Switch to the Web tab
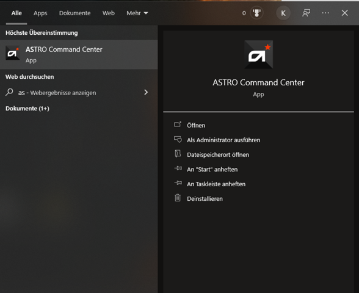 [x=109, y=13]
